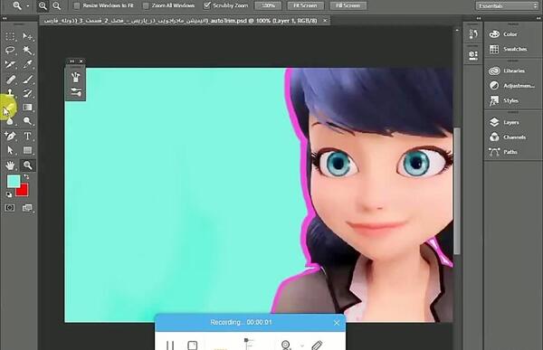
Task: Toggle Zoom All Windows checkbox
Action: (146, 5)
